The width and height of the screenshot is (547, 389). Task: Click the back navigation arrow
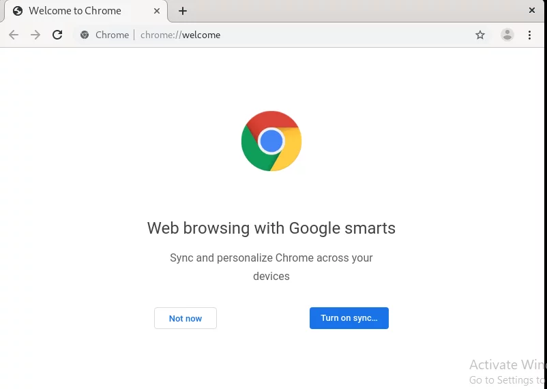point(14,35)
